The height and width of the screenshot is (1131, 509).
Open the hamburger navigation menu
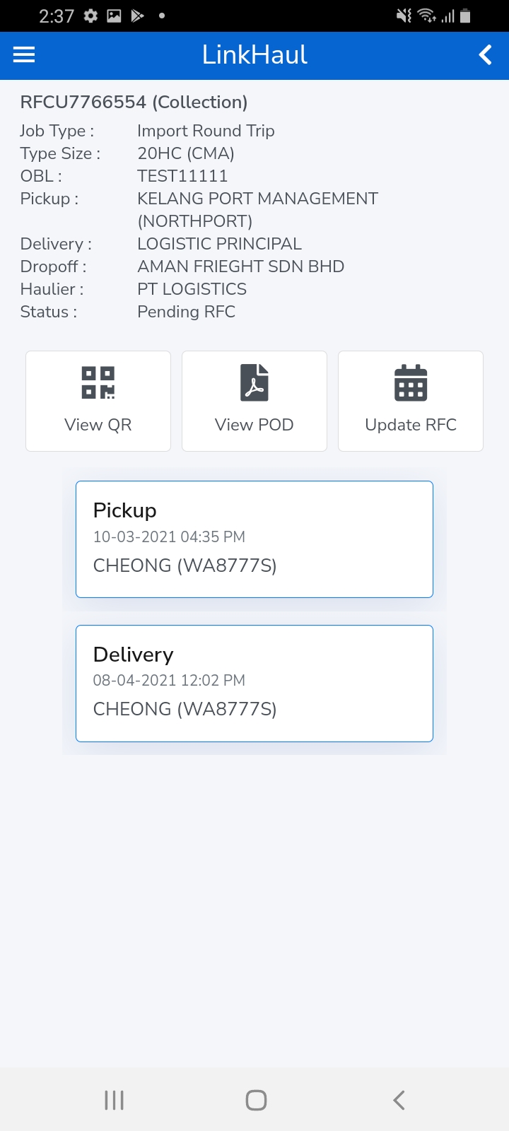pos(24,55)
